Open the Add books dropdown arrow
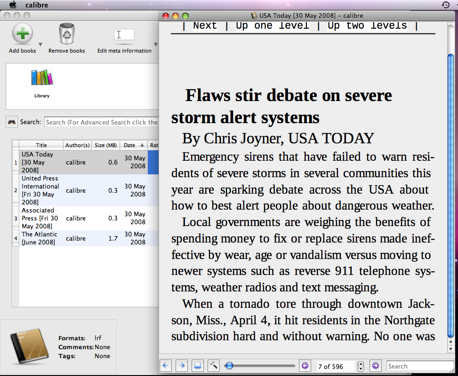The width and height of the screenshot is (458, 376). 40,44
